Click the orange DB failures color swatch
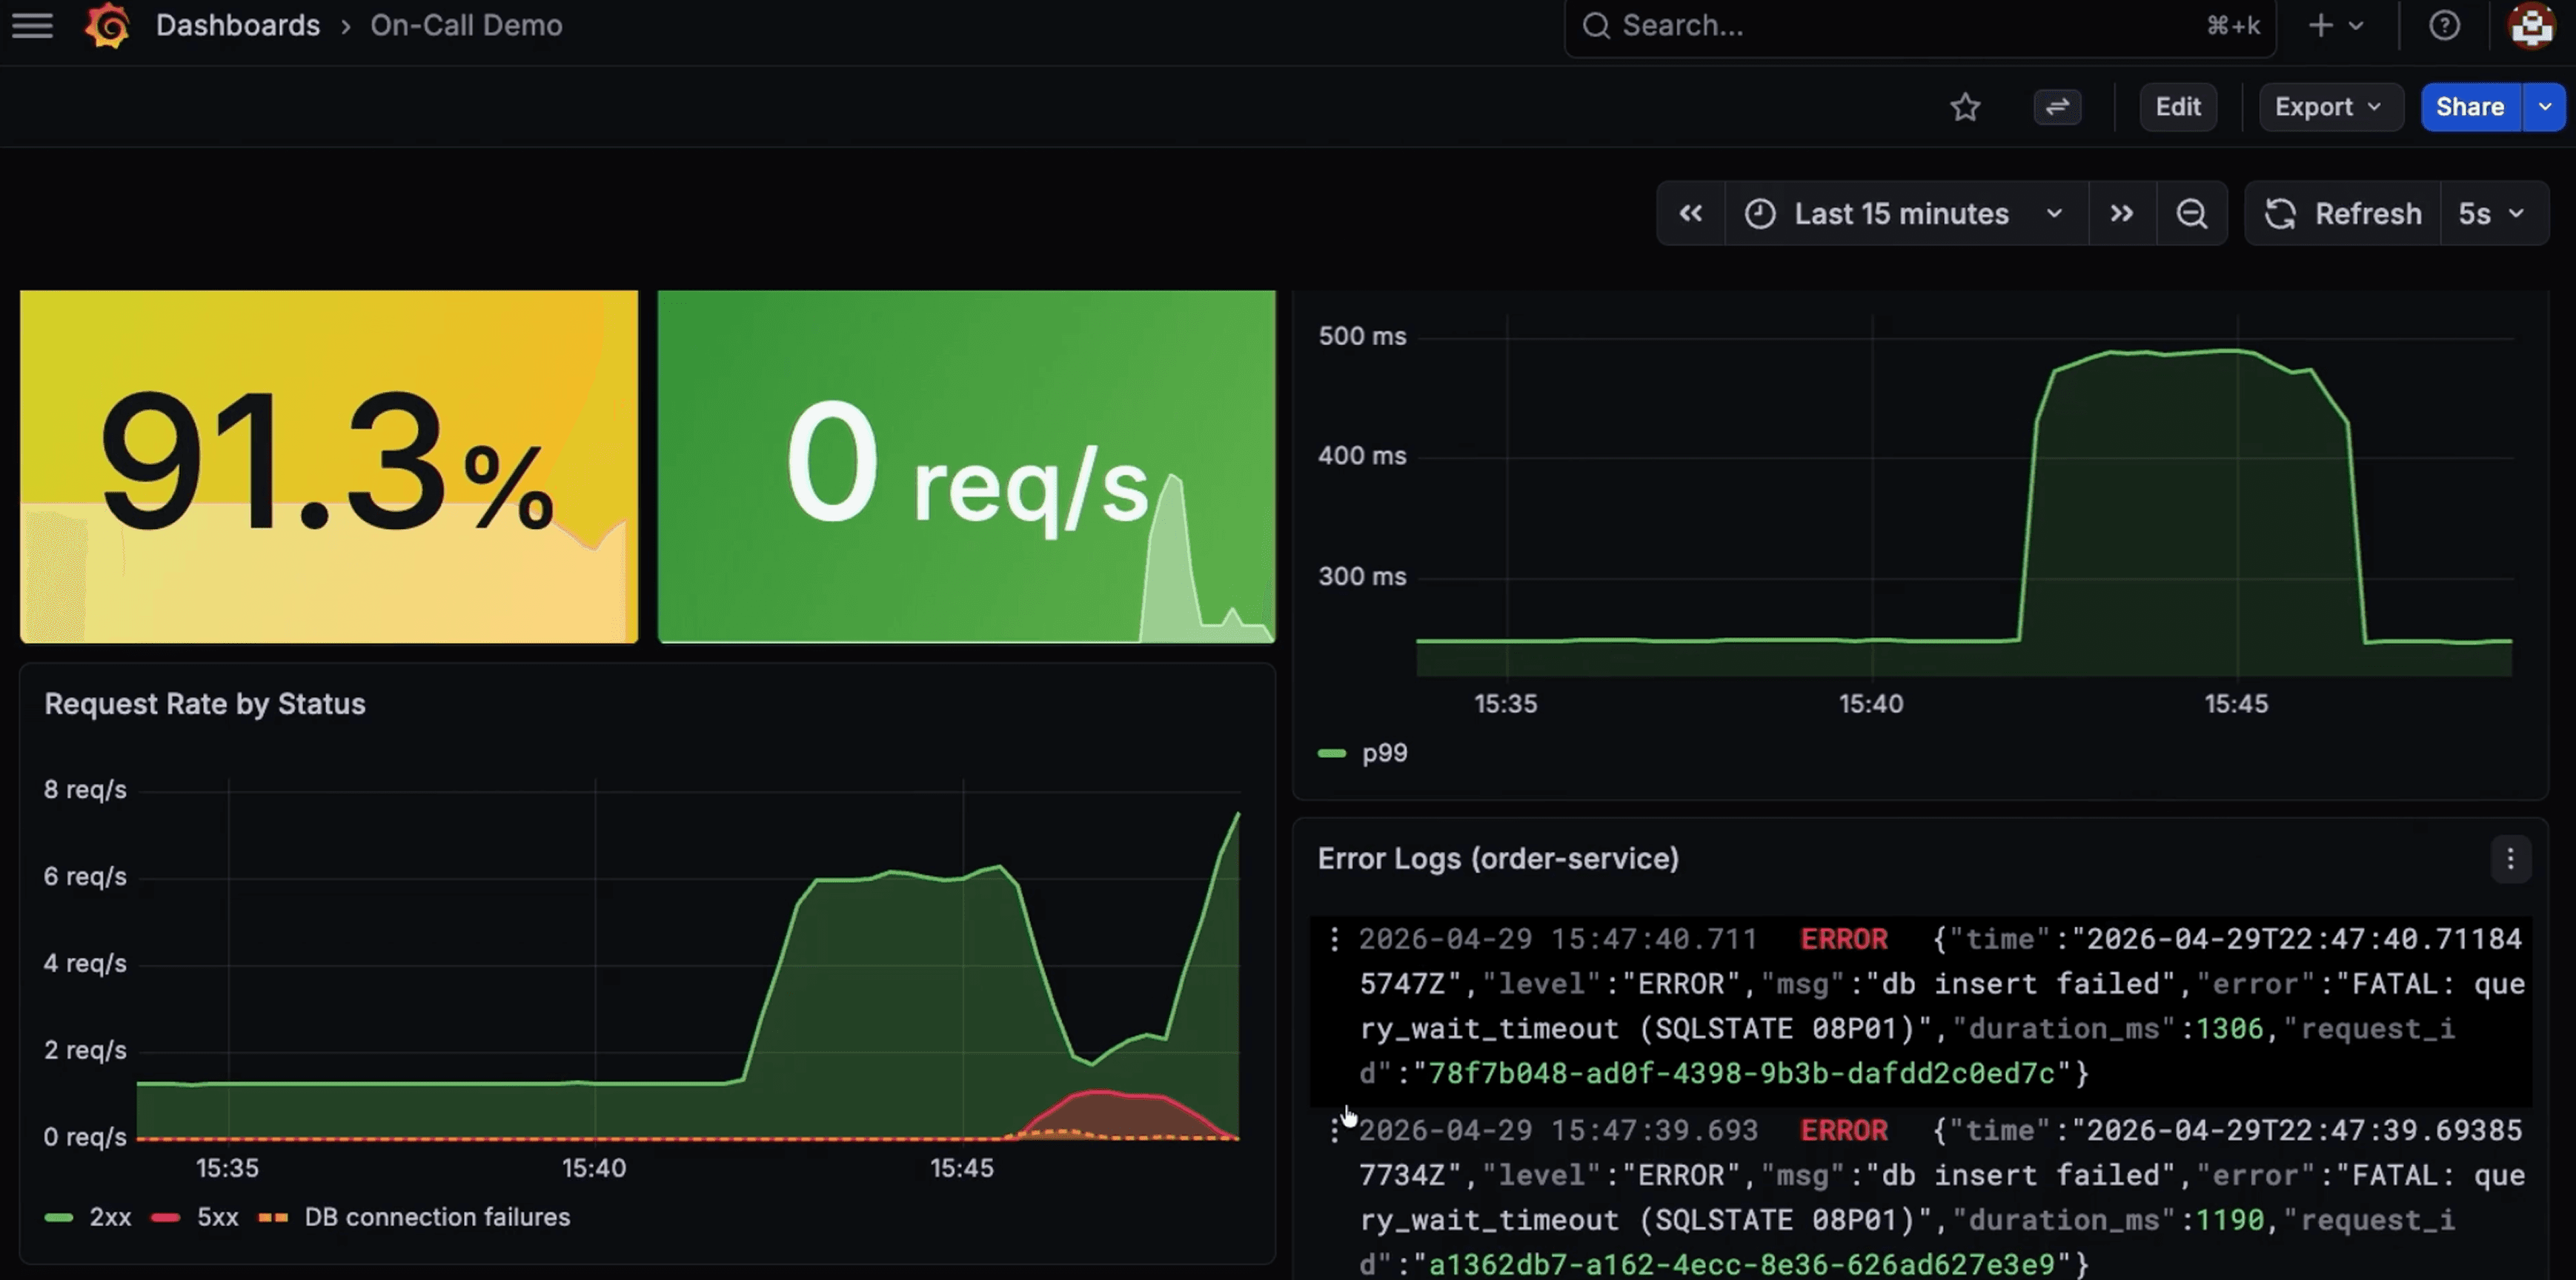This screenshot has height=1280, width=2576. pos(273,1217)
